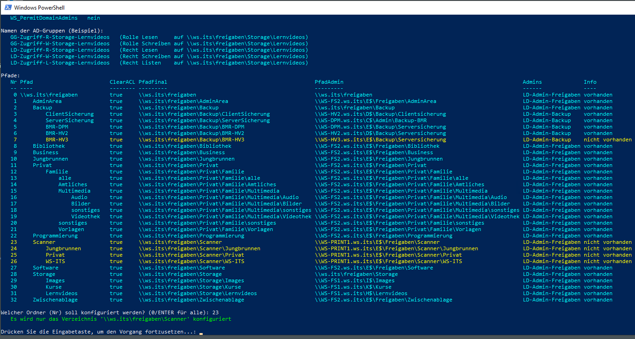The image size is (635, 339).
Task: Click PfadAdmin '\\WS-PRINT1.ws.its\E$\Freigaben\Scanner\Privat'
Action: 388,255
